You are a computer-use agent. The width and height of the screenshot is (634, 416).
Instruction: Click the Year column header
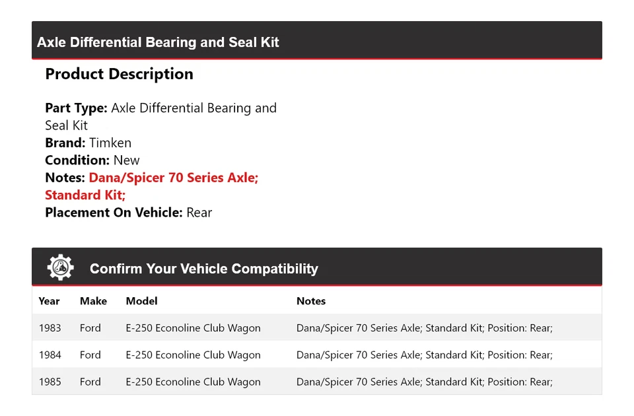pos(49,301)
